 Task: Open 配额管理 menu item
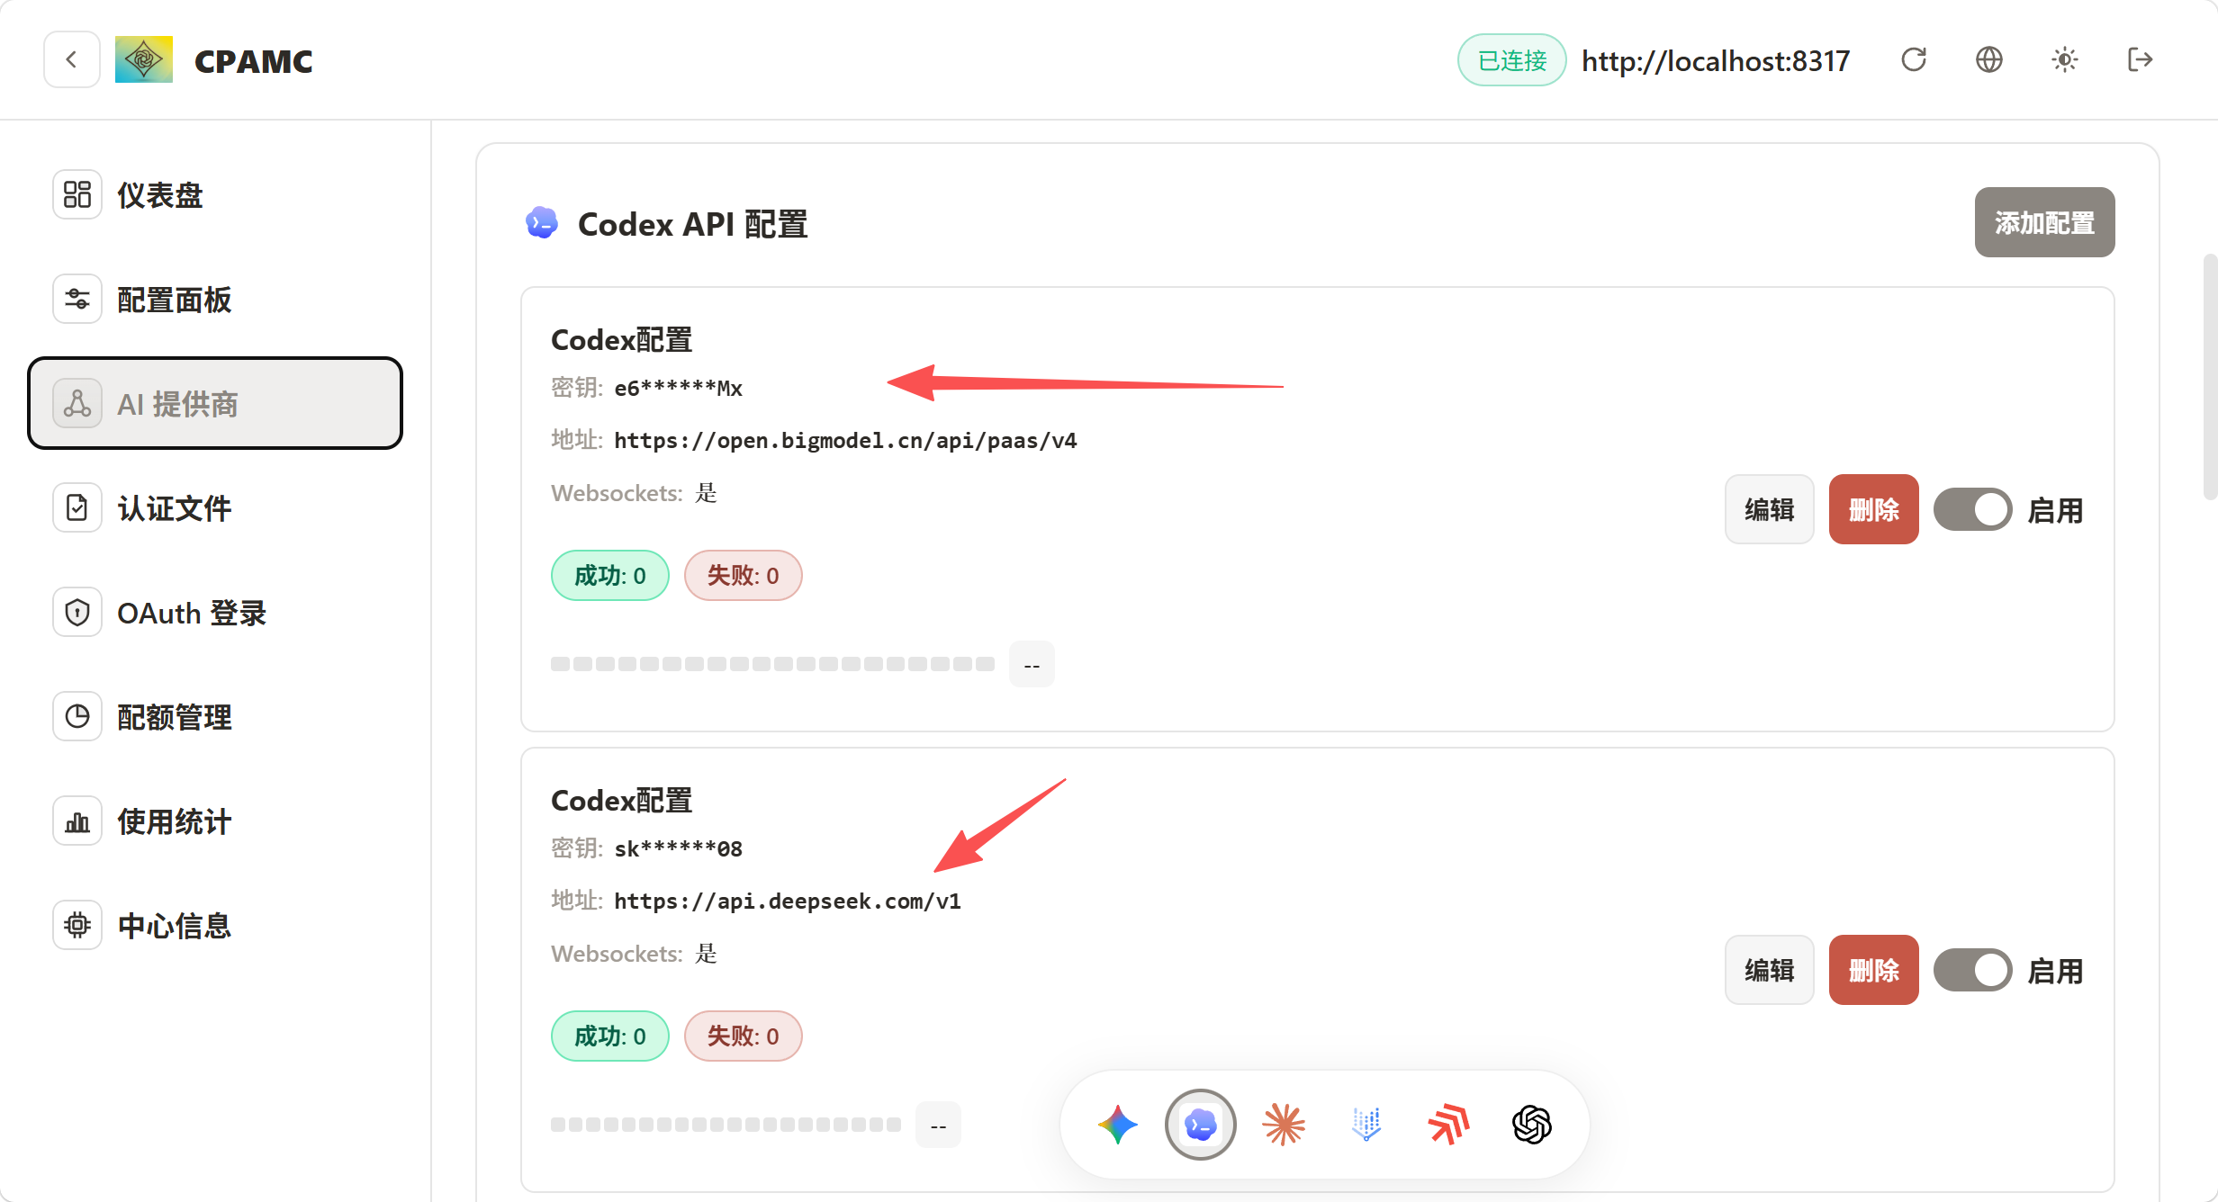pyautogui.click(x=215, y=717)
